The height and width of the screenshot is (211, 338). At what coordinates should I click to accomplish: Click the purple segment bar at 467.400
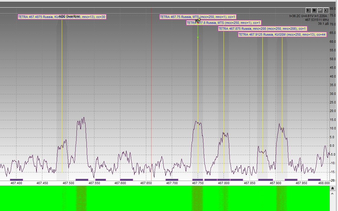click(16, 180)
